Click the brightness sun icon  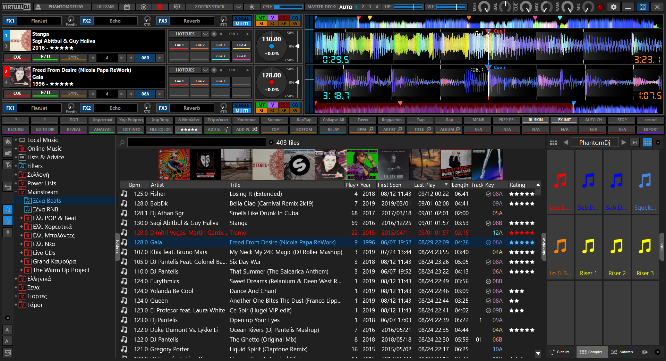[252, 7]
